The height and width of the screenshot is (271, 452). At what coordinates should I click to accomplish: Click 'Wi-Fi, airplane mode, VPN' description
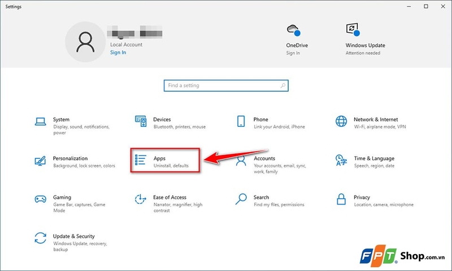point(380,127)
